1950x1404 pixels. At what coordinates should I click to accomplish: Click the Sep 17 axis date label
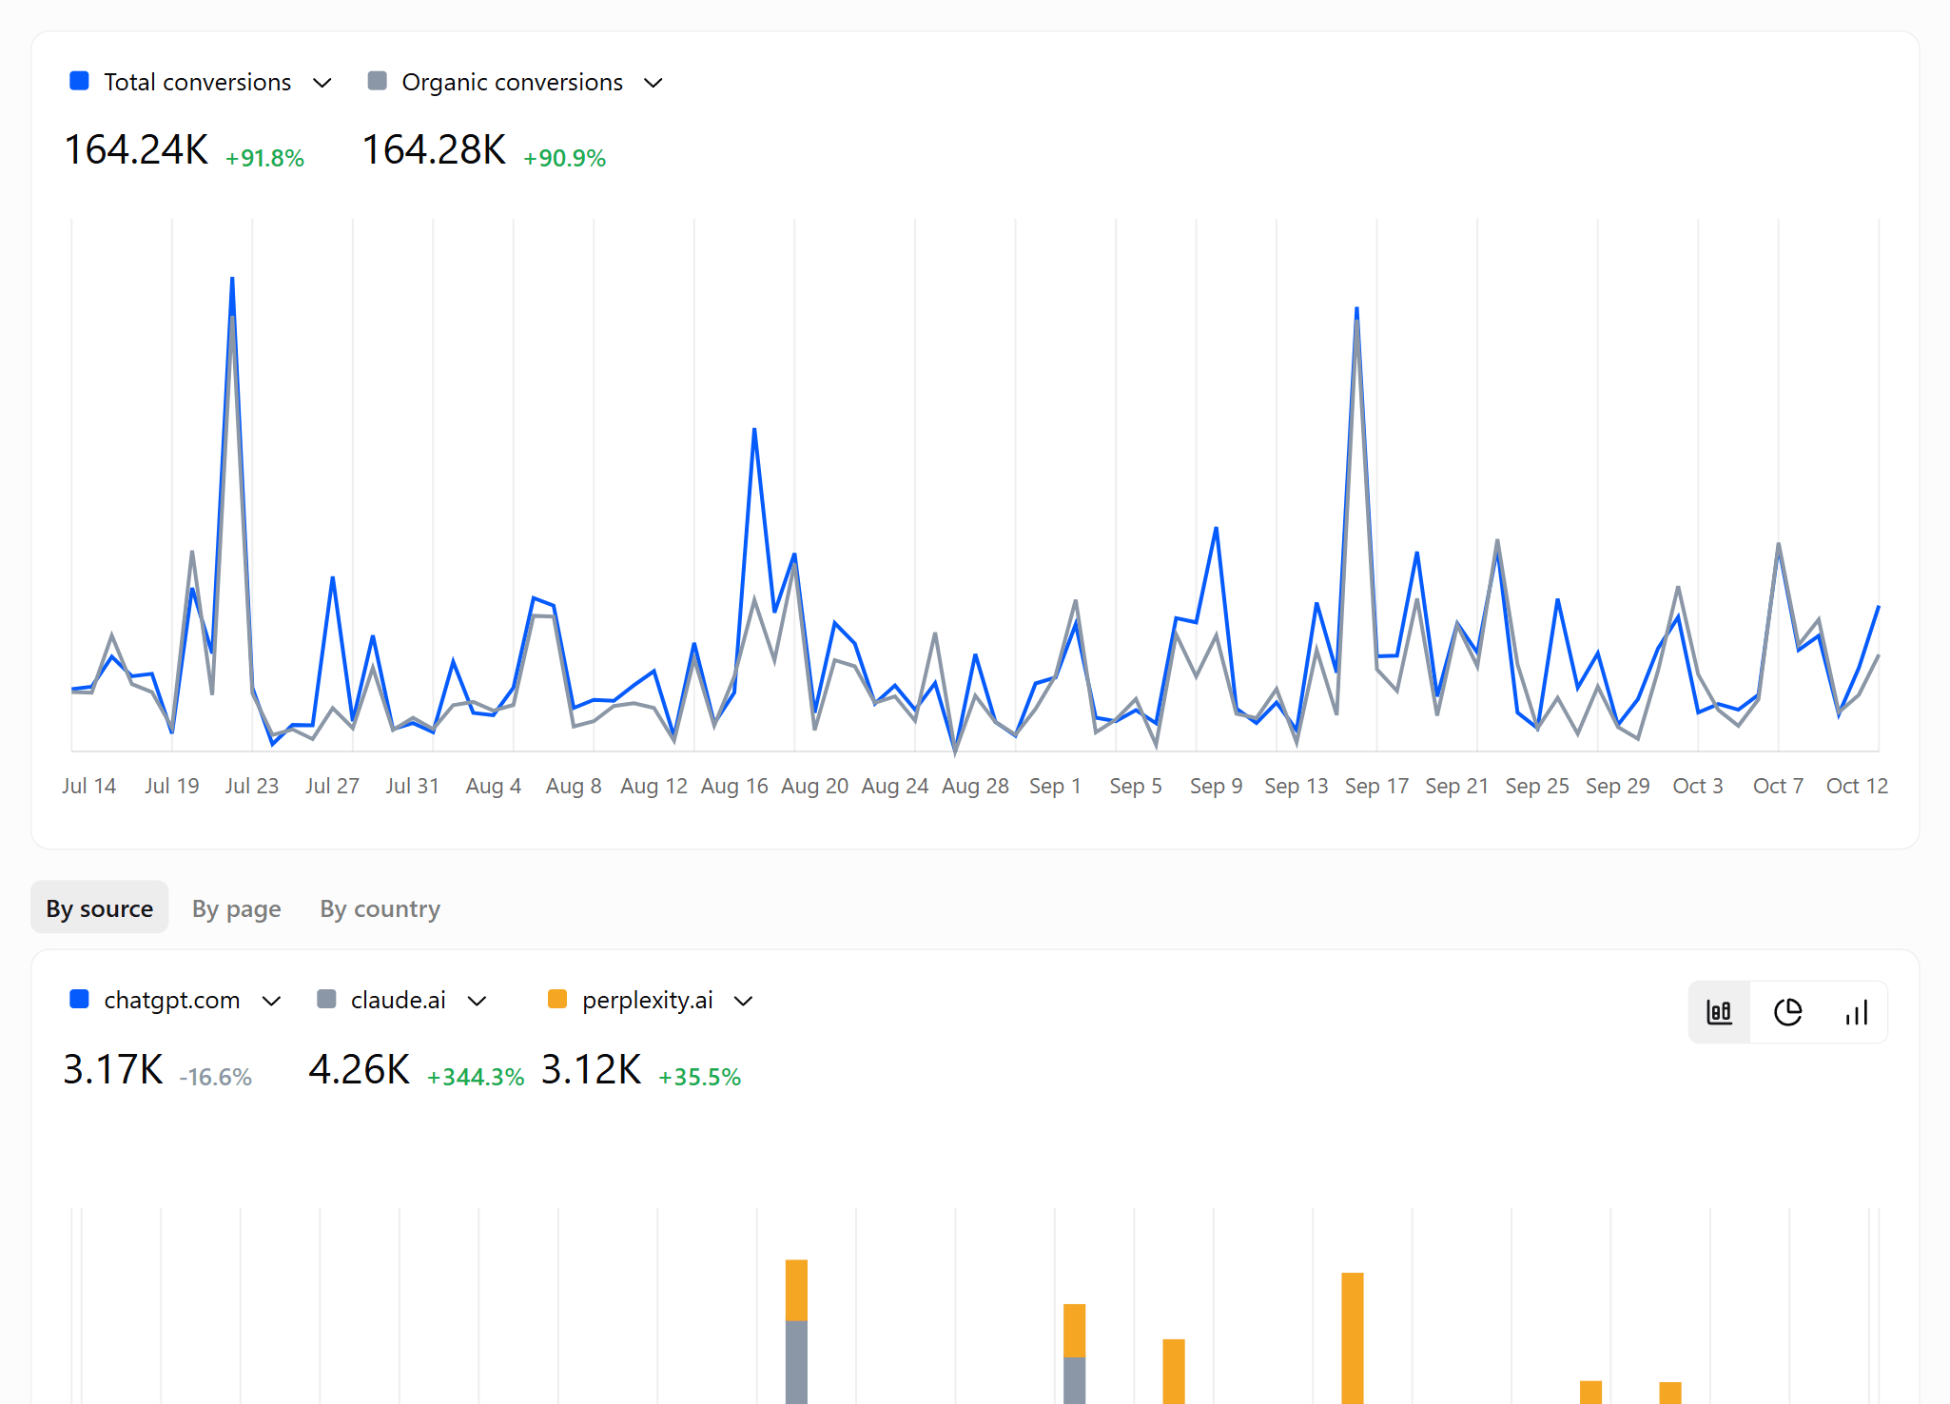1376,786
